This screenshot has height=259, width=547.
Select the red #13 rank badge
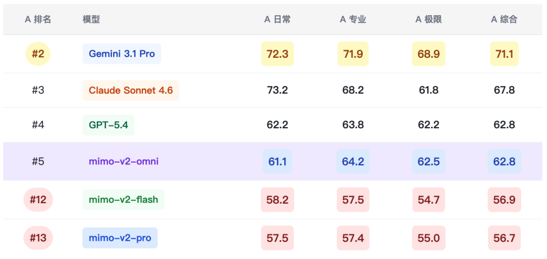[38, 238]
